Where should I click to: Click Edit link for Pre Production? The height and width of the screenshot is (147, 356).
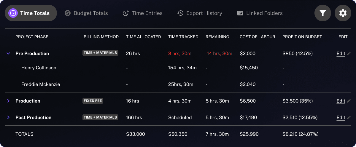(x=341, y=53)
